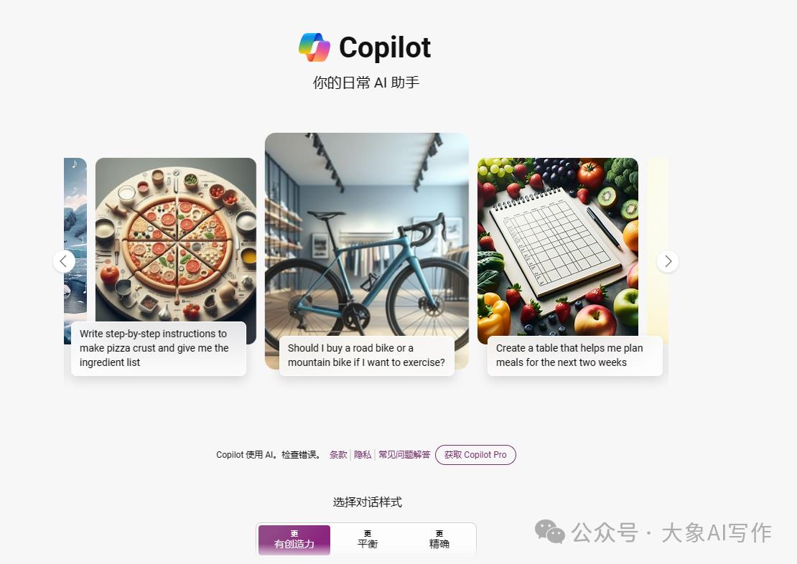
Task: Advance carousel with right arrow
Action: 668,261
